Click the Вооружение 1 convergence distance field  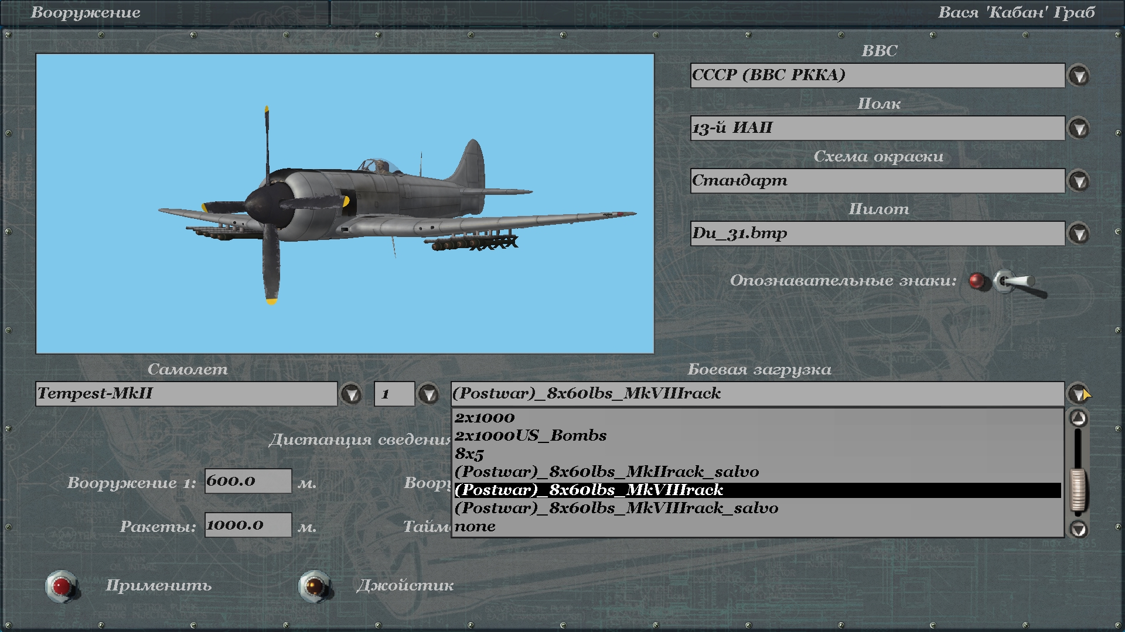(248, 481)
